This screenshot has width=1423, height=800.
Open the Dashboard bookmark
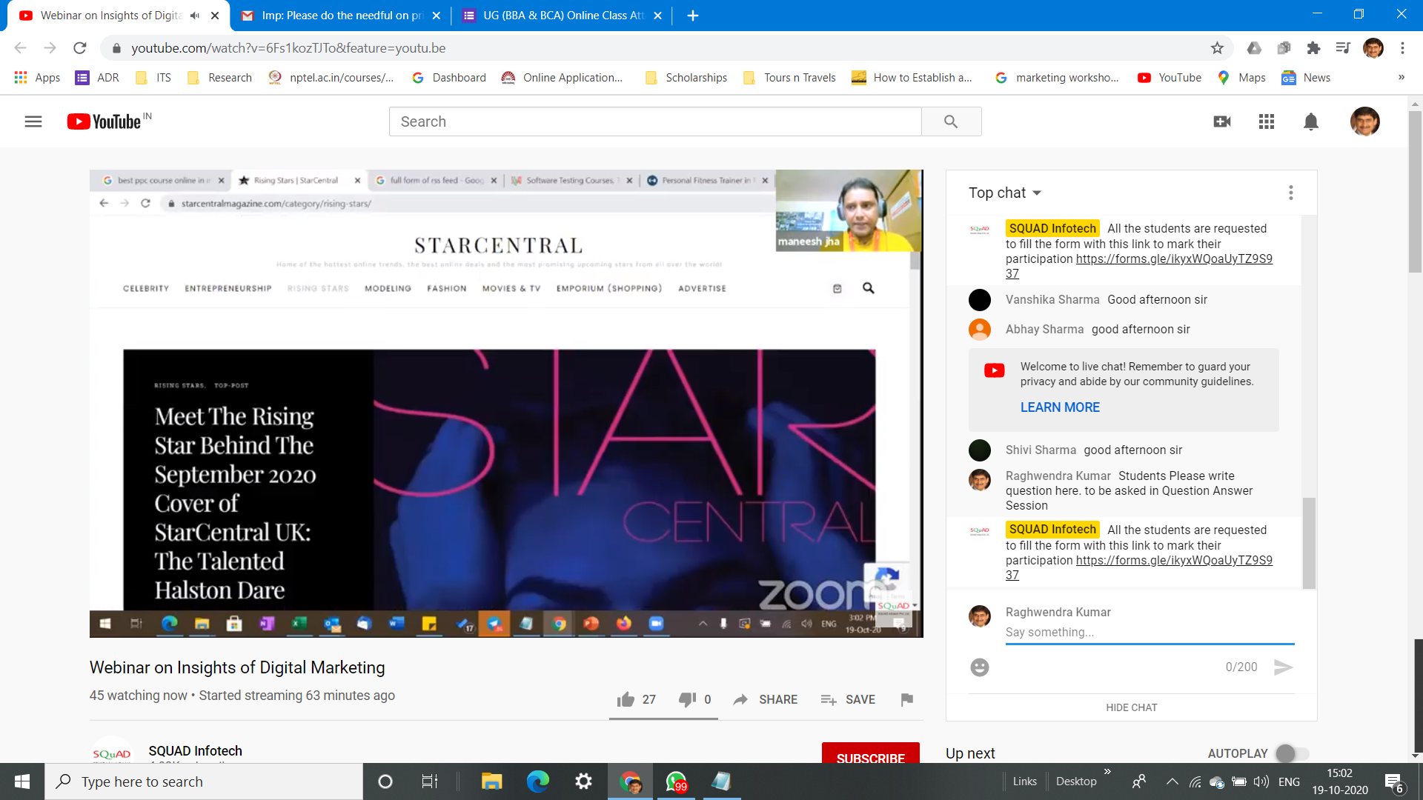pos(449,77)
